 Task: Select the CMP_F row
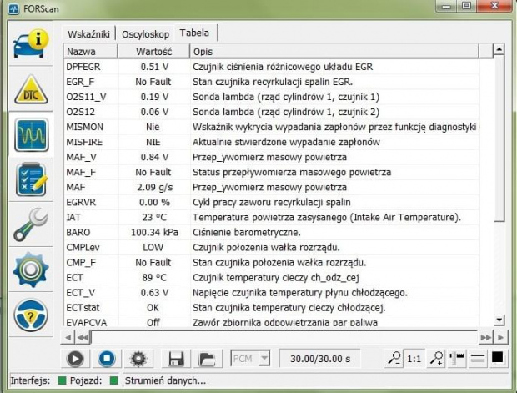click(x=272, y=263)
